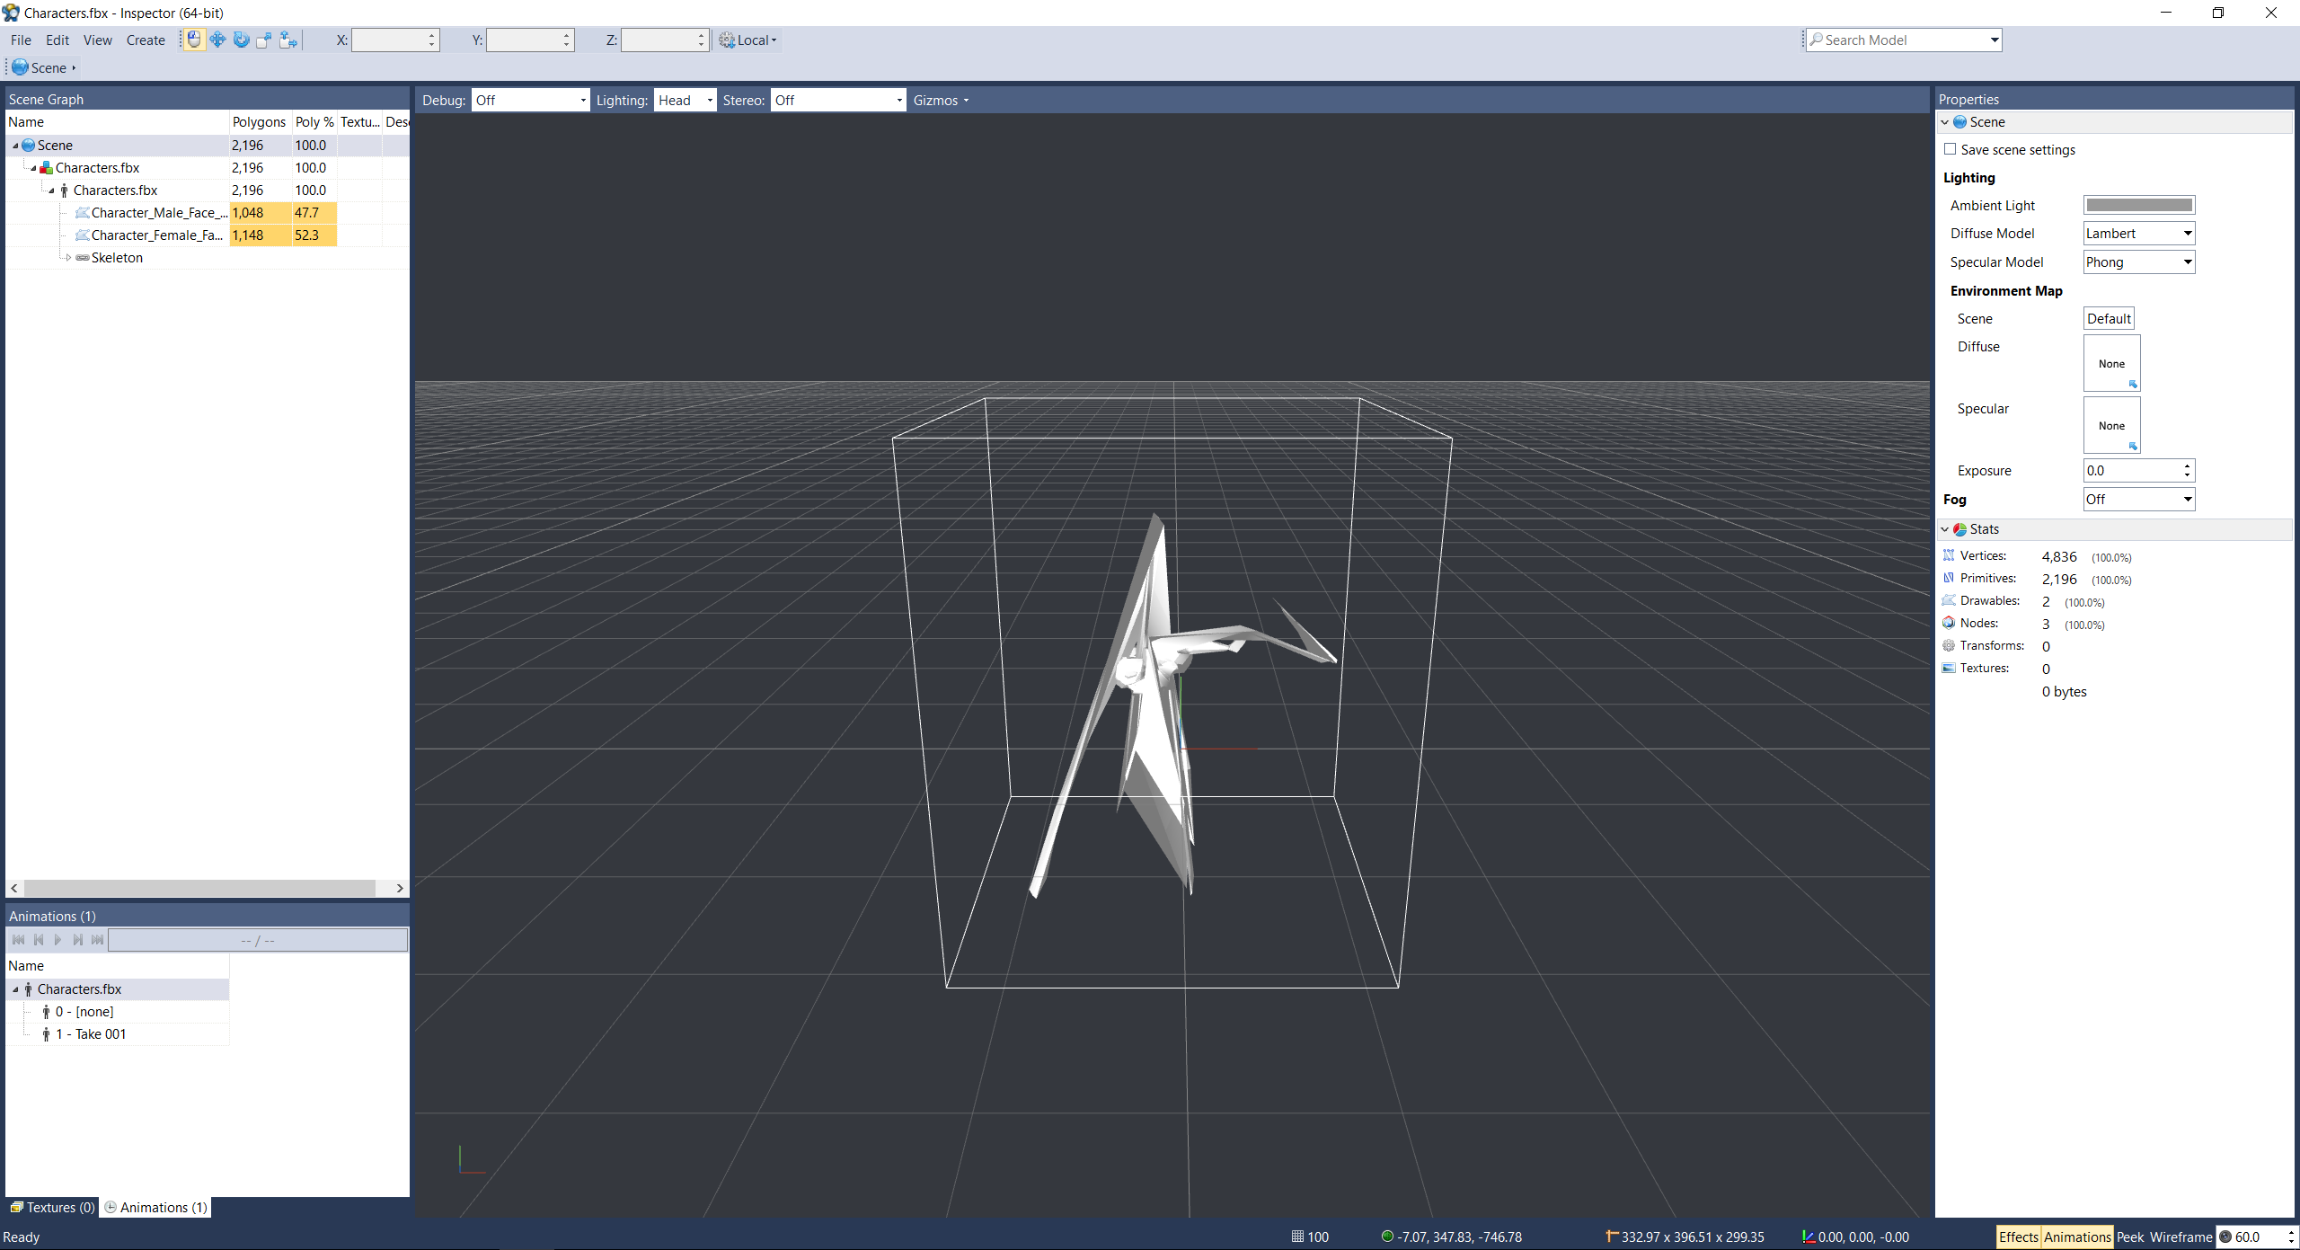Open the Lighting Head dropdown
Screen dimensions: 2300x1250
(x=685, y=101)
